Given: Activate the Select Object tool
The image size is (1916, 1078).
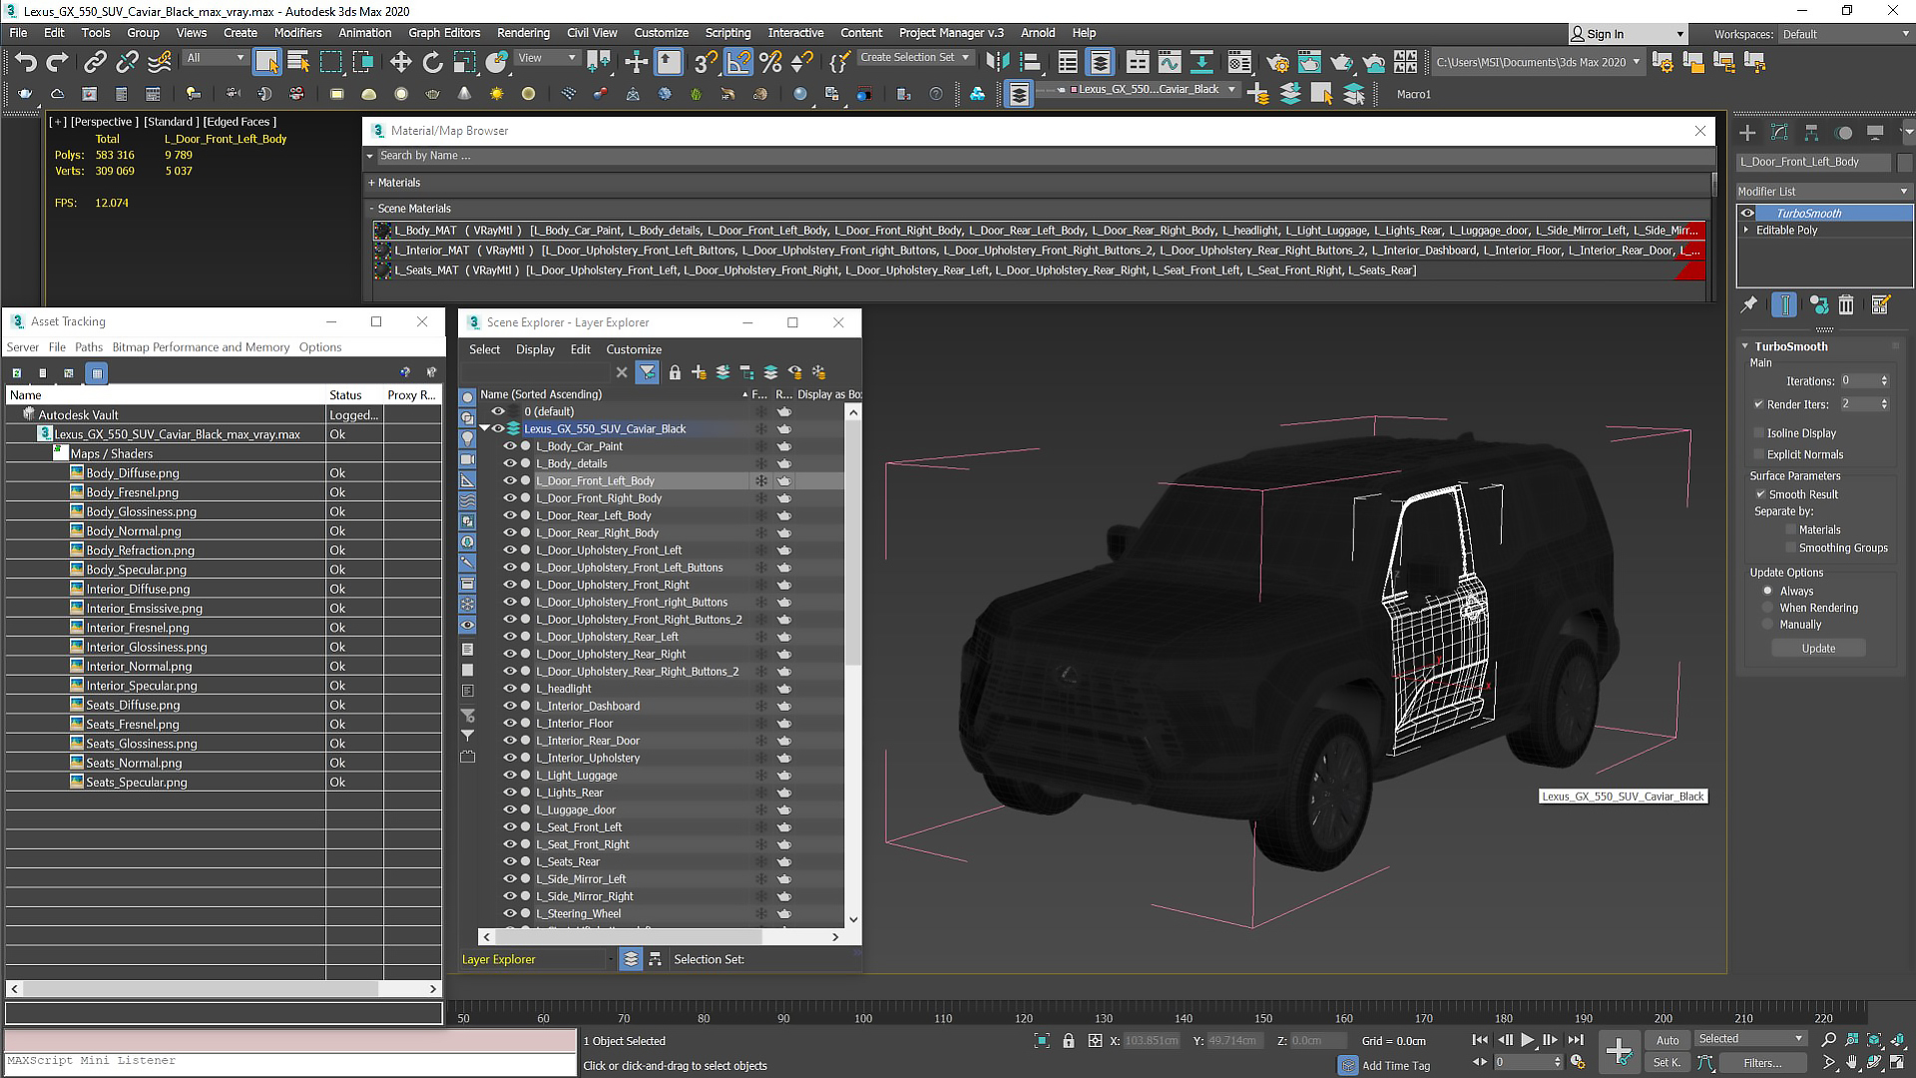Looking at the screenshot, I should (266, 62).
